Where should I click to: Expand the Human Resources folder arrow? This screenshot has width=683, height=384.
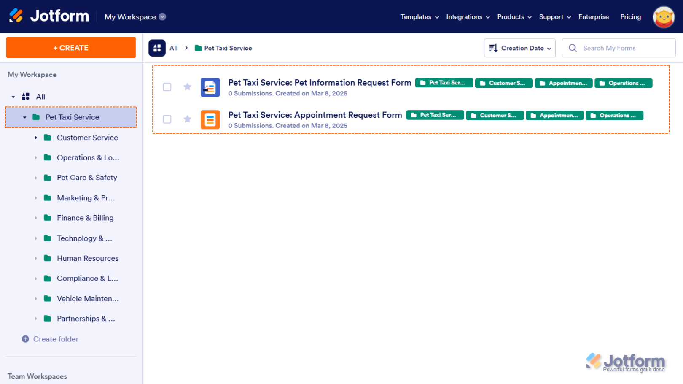click(x=36, y=258)
